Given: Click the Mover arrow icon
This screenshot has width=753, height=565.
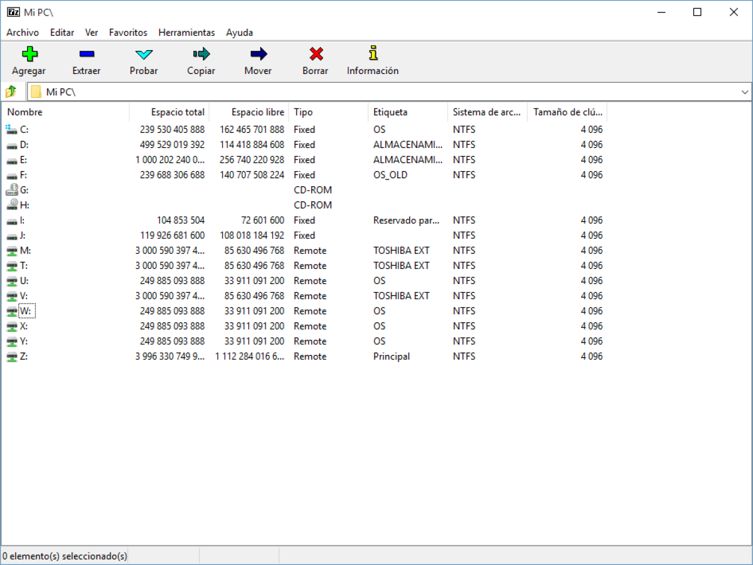Looking at the screenshot, I should (258, 54).
